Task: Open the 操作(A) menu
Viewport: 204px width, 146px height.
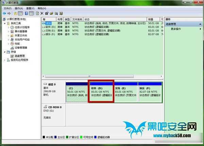Action: [x=19, y=8]
